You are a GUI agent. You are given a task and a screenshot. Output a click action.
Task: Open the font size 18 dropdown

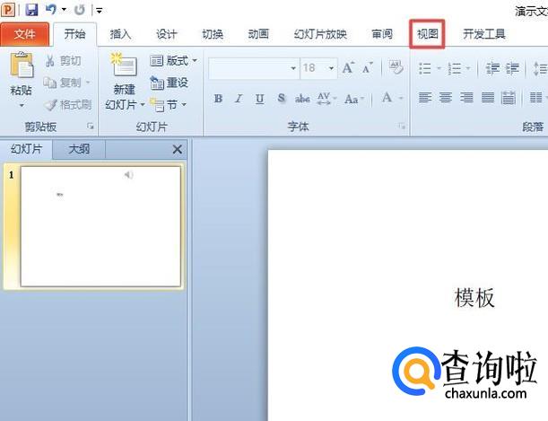click(x=331, y=68)
